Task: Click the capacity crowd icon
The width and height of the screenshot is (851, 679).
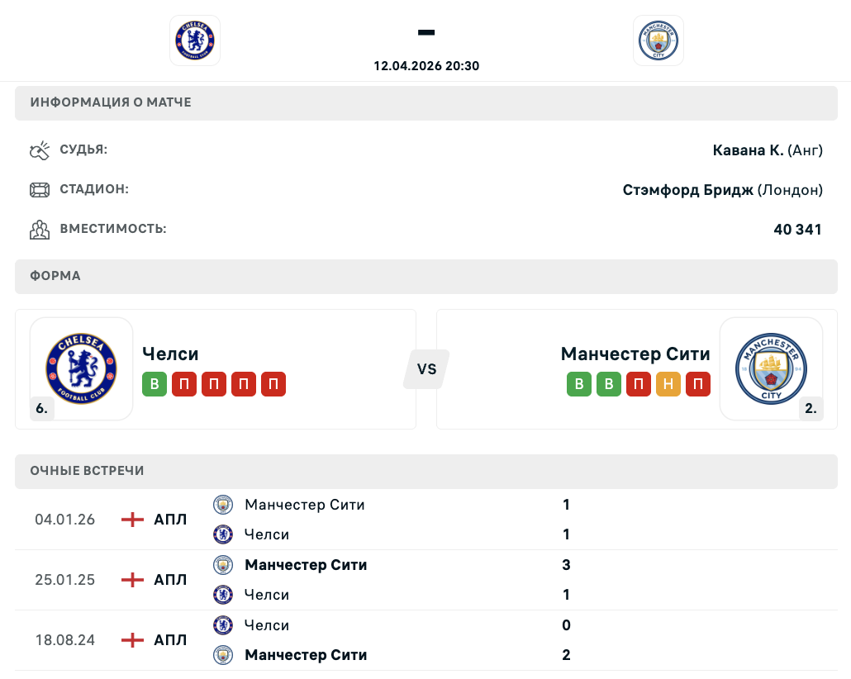Action: pyautogui.click(x=40, y=229)
